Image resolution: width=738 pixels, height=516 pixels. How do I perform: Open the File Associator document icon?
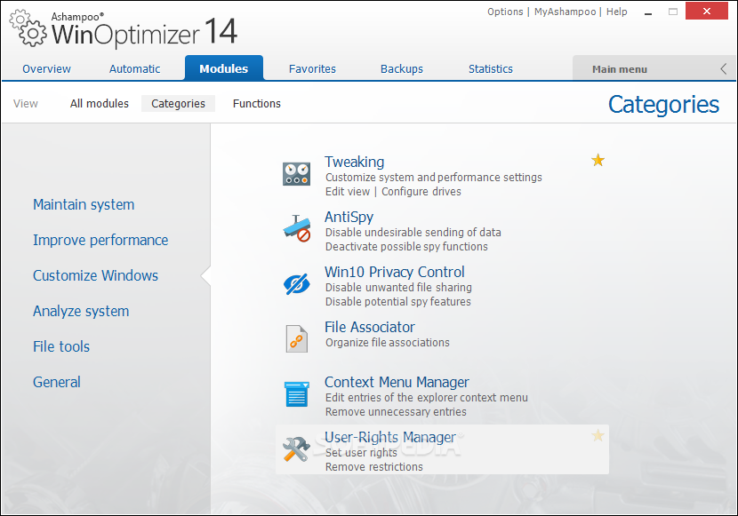(x=296, y=339)
